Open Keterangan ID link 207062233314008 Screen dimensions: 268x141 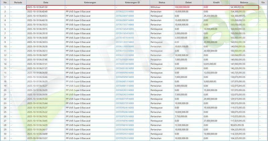(x=124, y=11)
